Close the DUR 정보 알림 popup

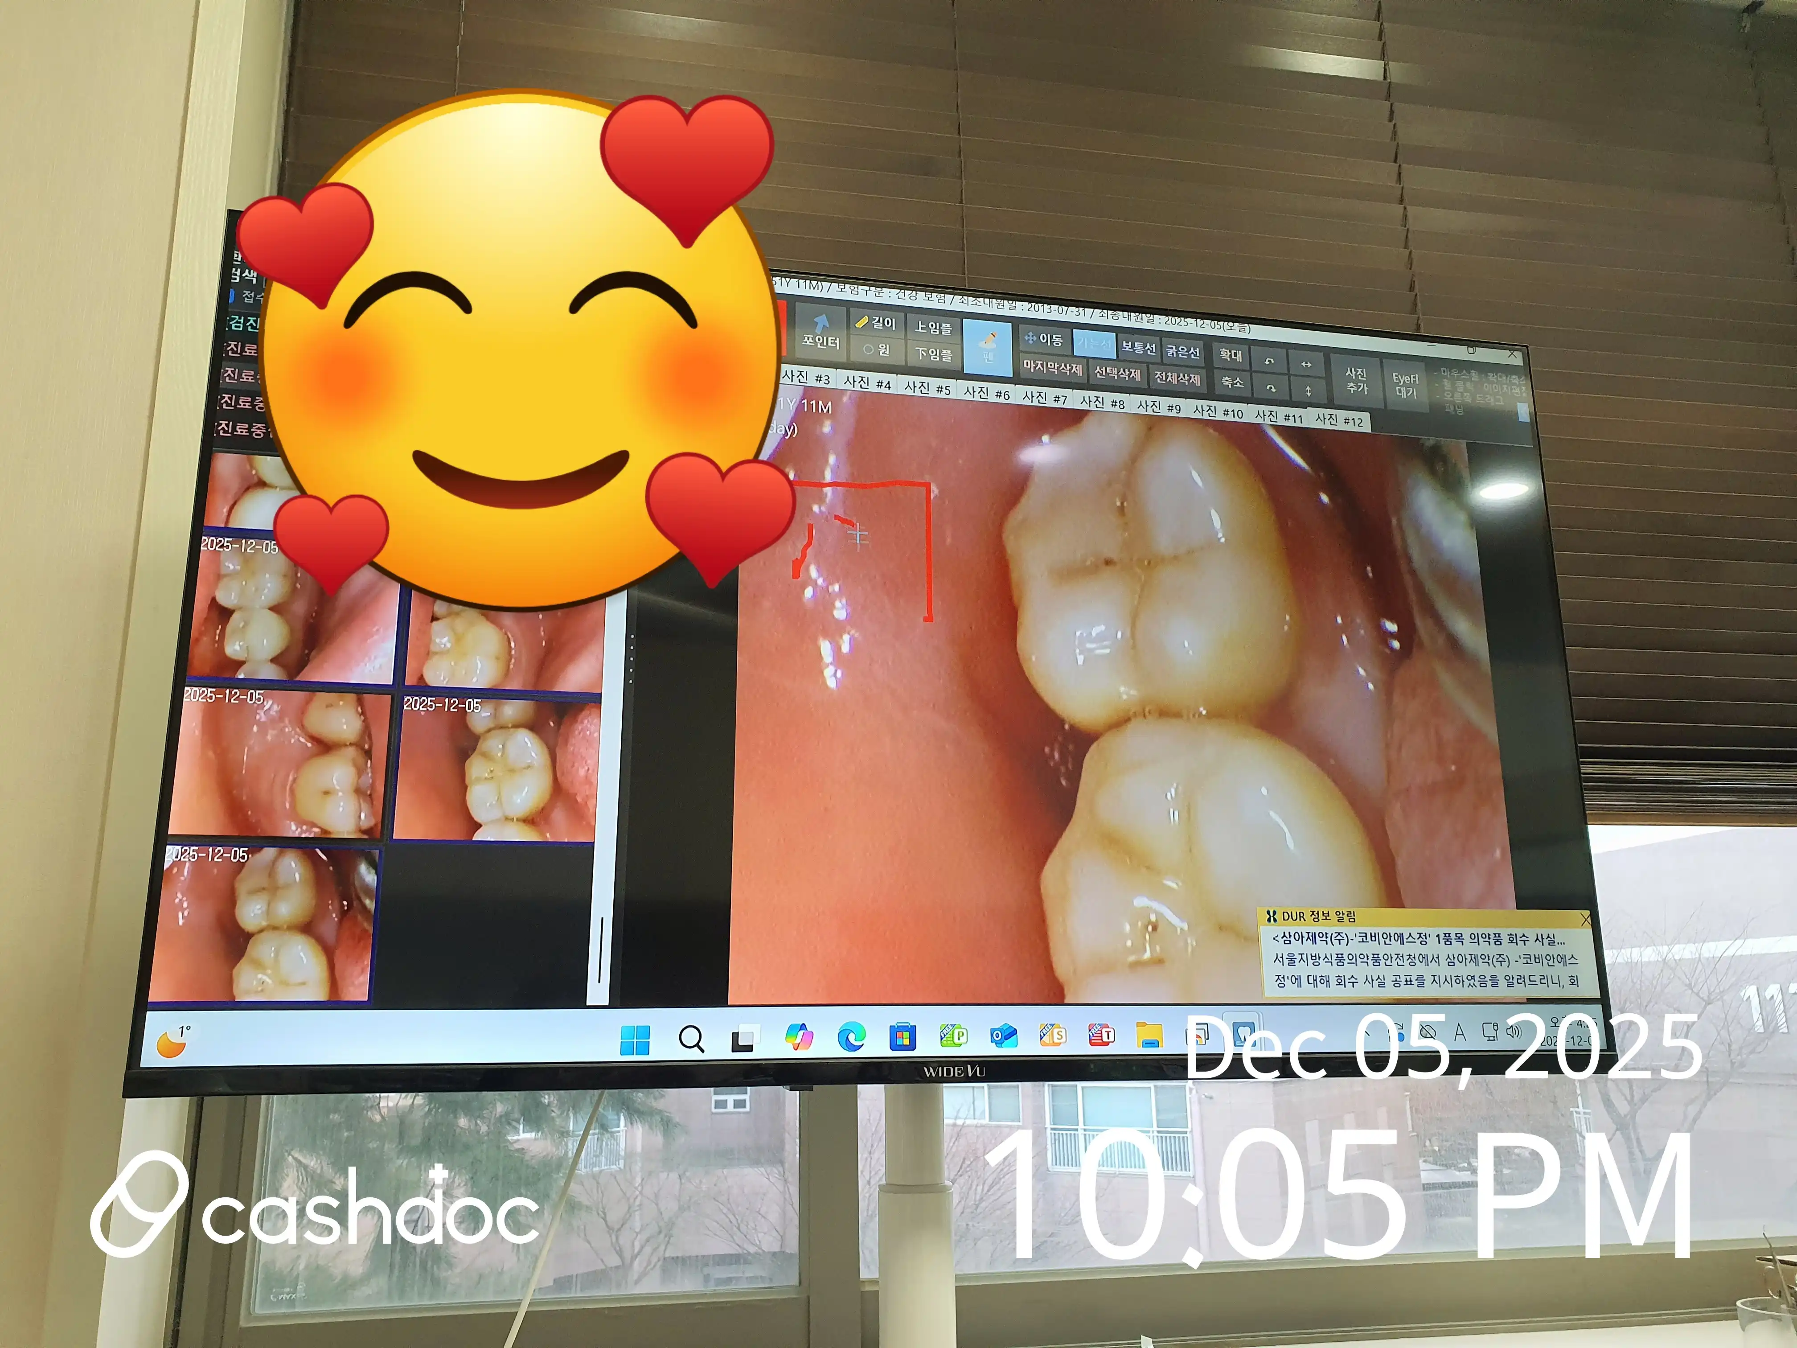click(1586, 919)
